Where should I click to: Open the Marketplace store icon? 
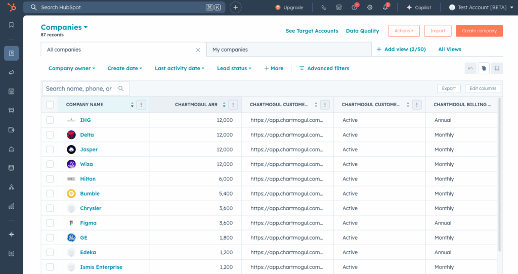tap(339, 7)
